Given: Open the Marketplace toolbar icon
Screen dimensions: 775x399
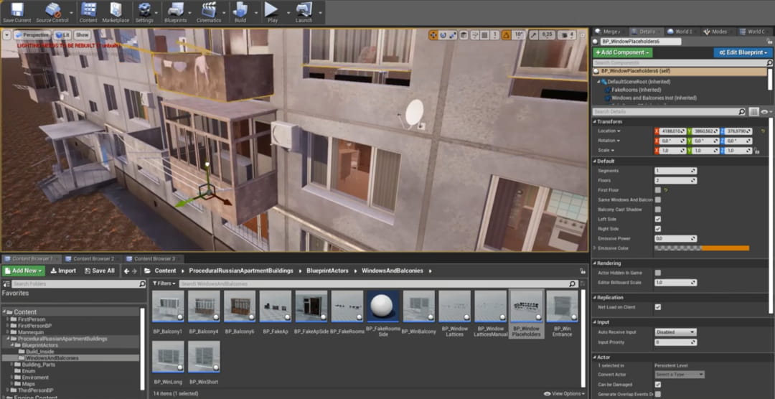Looking at the screenshot, I should (x=115, y=11).
